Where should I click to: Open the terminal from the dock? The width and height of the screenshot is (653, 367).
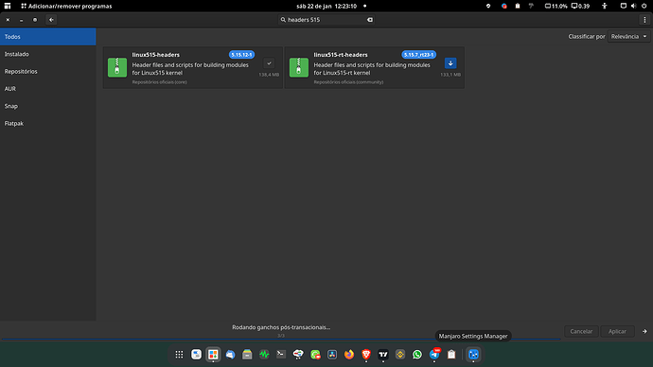(281, 355)
